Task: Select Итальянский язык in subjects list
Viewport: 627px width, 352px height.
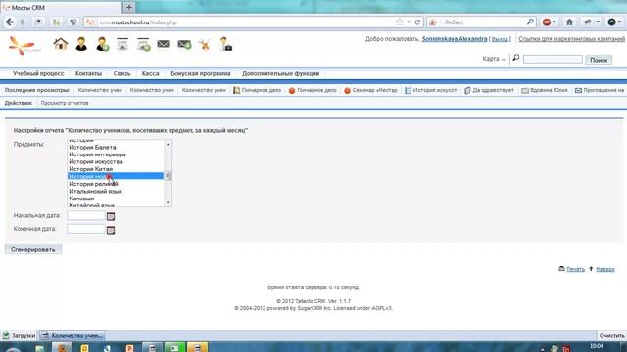Action: click(116, 192)
